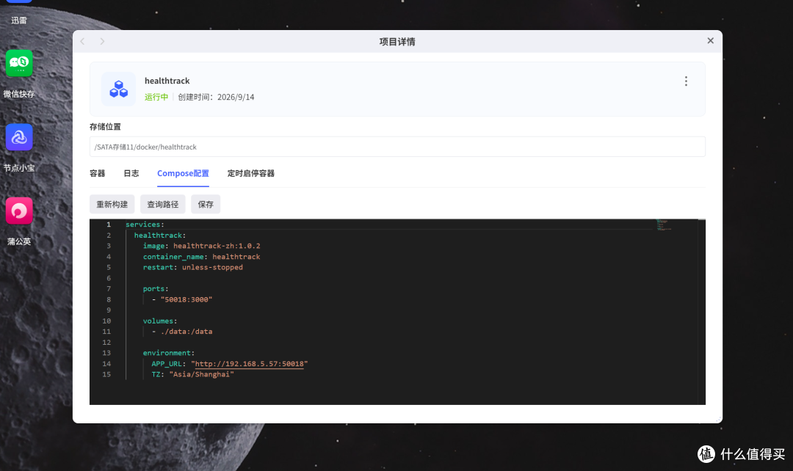Screen dimensions: 793x471
Task: Click the 重新构建 button
Action: pyautogui.click(x=112, y=204)
